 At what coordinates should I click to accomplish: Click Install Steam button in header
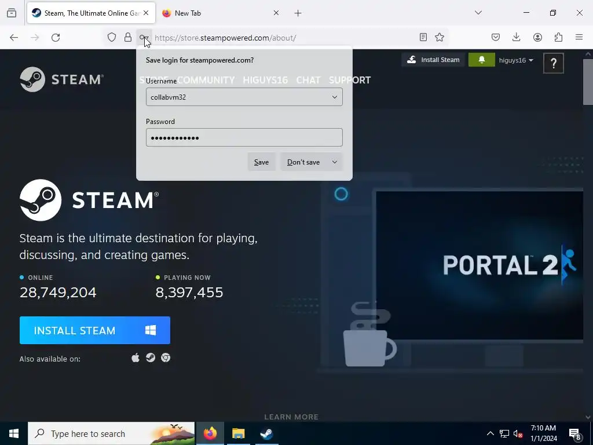click(433, 60)
